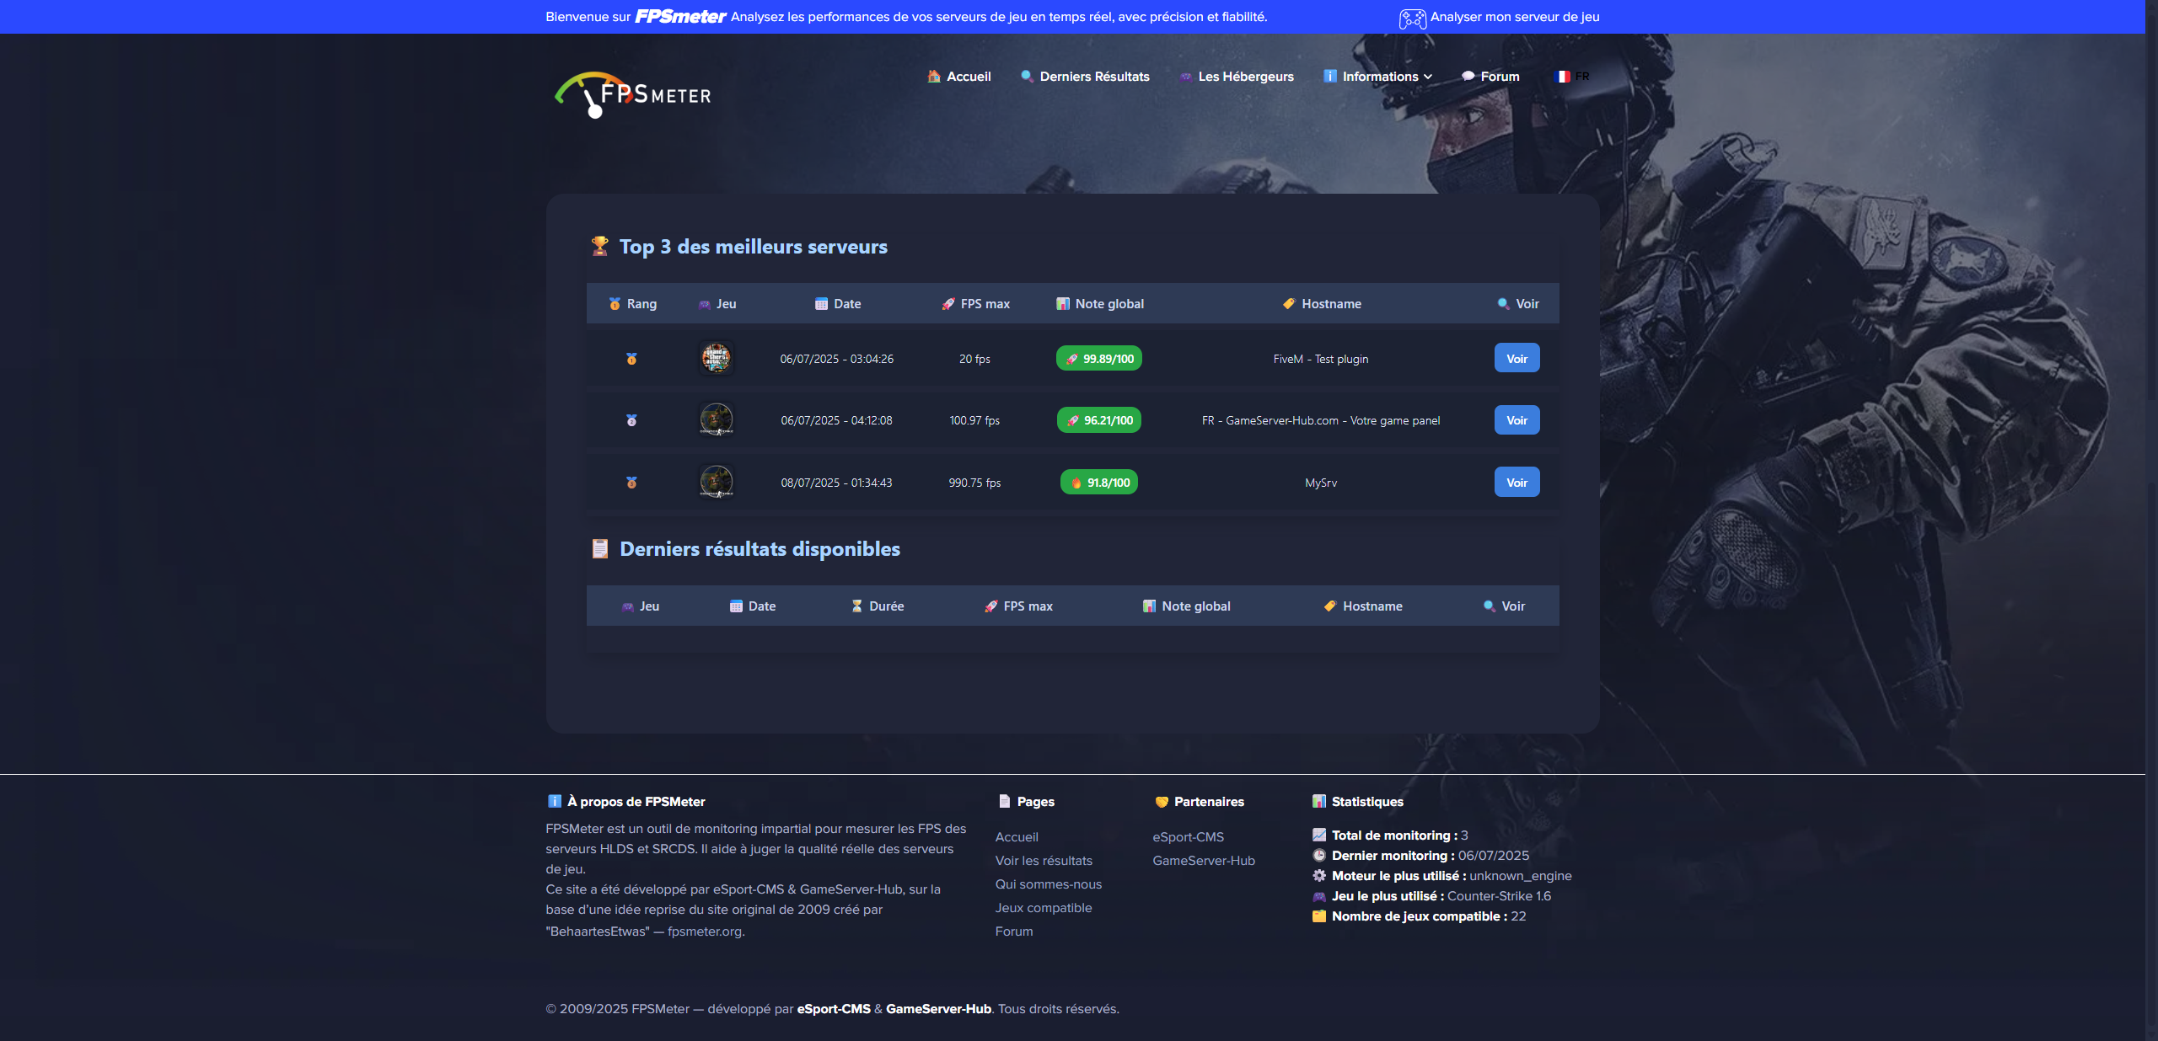
Task: Click the 99.89/100 green score badge
Action: tap(1099, 359)
